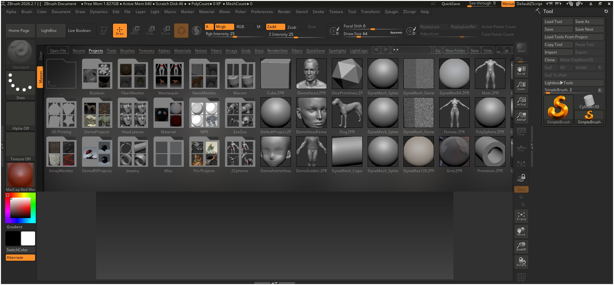The height and width of the screenshot is (285, 614).
Task: Click the Draw Size slider
Action: pyautogui.click(x=373, y=34)
